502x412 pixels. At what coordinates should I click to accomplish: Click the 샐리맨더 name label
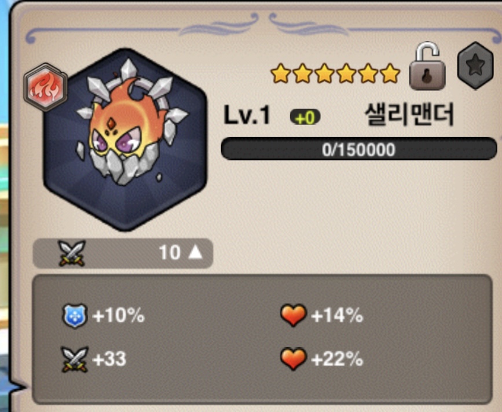(x=409, y=115)
